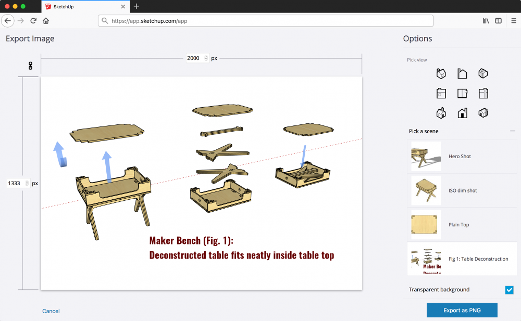Image resolution: width=521 pixels, height=321 pixels.
Task: Choose the bottom-center house view icon
Action: click(462, 113)
